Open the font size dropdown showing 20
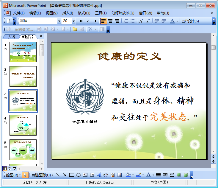The height and width of the screenshot is (188, 218). [x=73, y=21]
